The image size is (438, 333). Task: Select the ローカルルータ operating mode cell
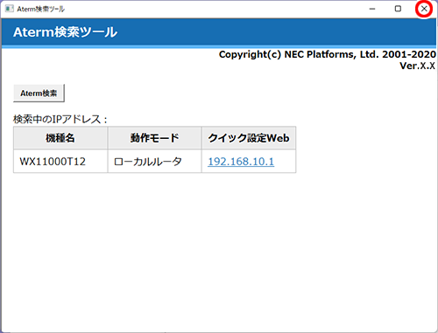pos(154,162)
